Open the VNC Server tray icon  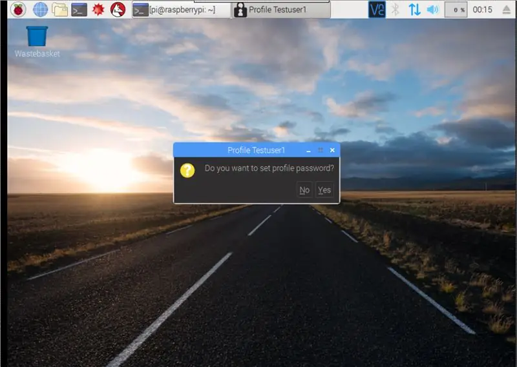[377, 10]
